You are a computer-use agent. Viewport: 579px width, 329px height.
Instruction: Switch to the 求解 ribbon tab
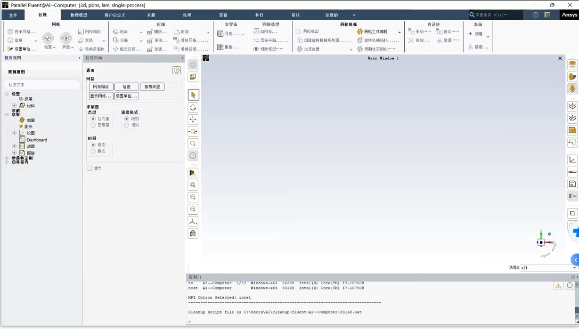pos(151,15)
